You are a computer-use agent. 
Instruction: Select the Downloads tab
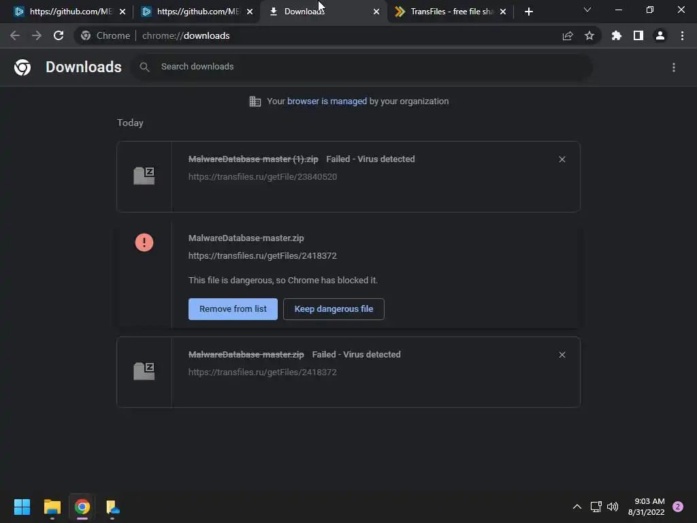[x=323, y=12]
